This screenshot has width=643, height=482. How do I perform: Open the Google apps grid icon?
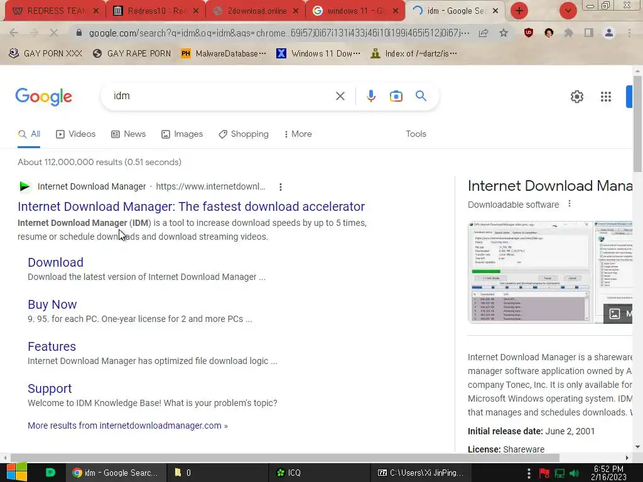606,97
